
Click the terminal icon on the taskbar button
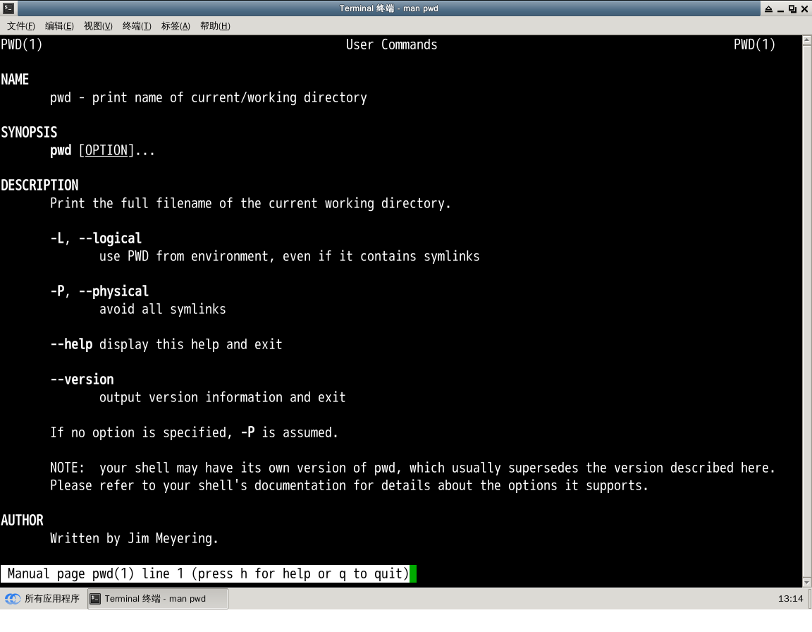(x=96, y=599)
